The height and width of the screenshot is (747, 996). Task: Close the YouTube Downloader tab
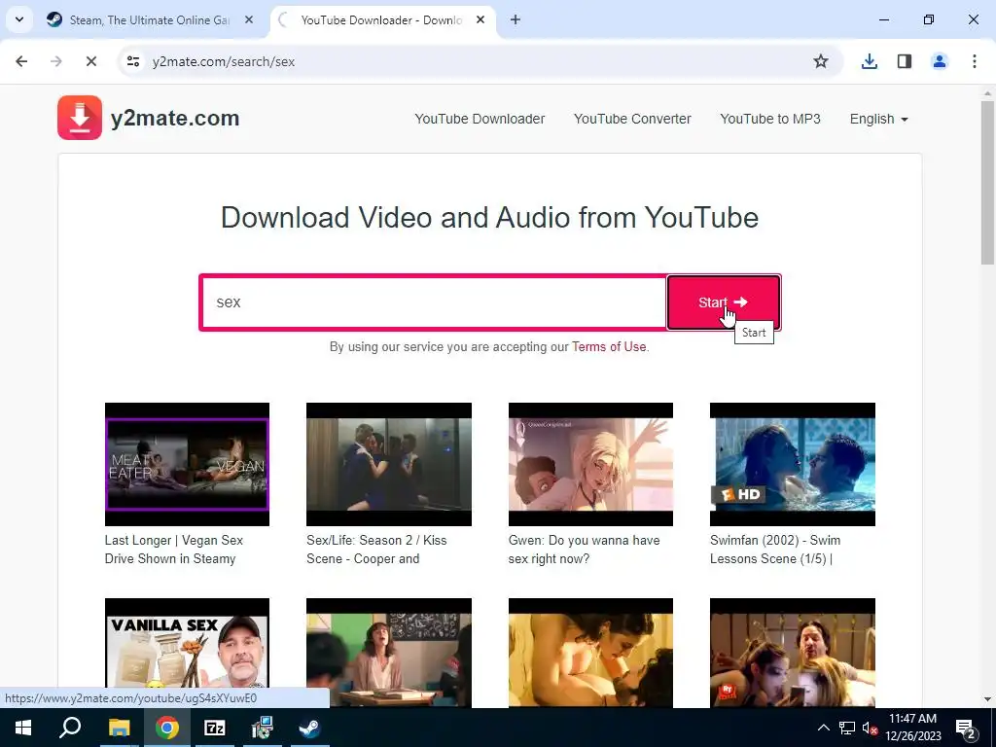(480, 19)
